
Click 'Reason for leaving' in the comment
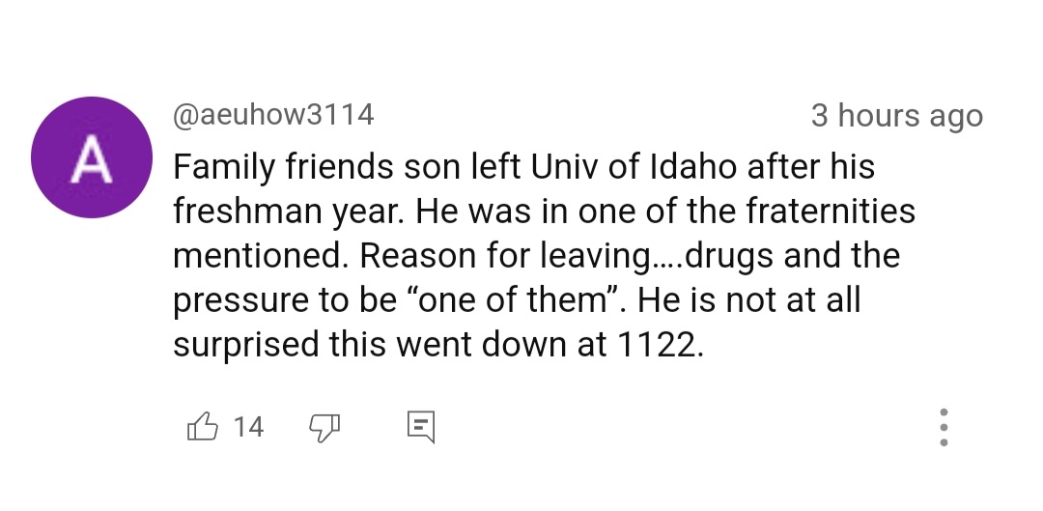point(505,256)
